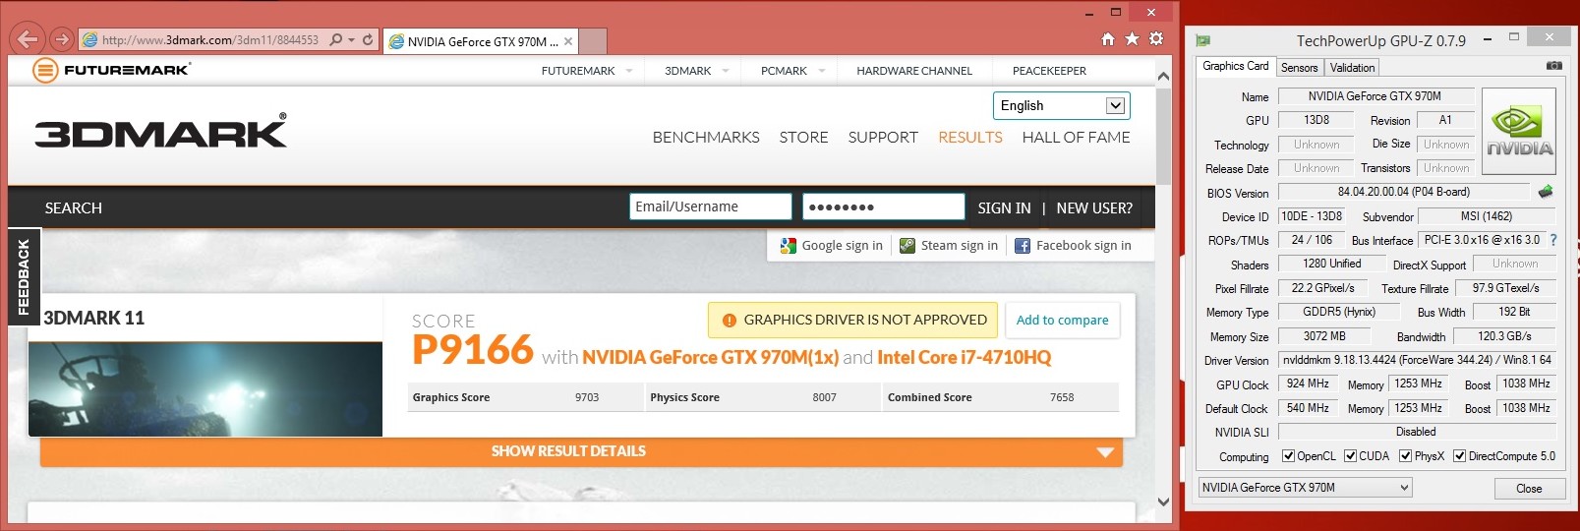This screenshot has height=531, width=1580.
Task: Click the Email/Username field
Action: [x=710, y=206]
